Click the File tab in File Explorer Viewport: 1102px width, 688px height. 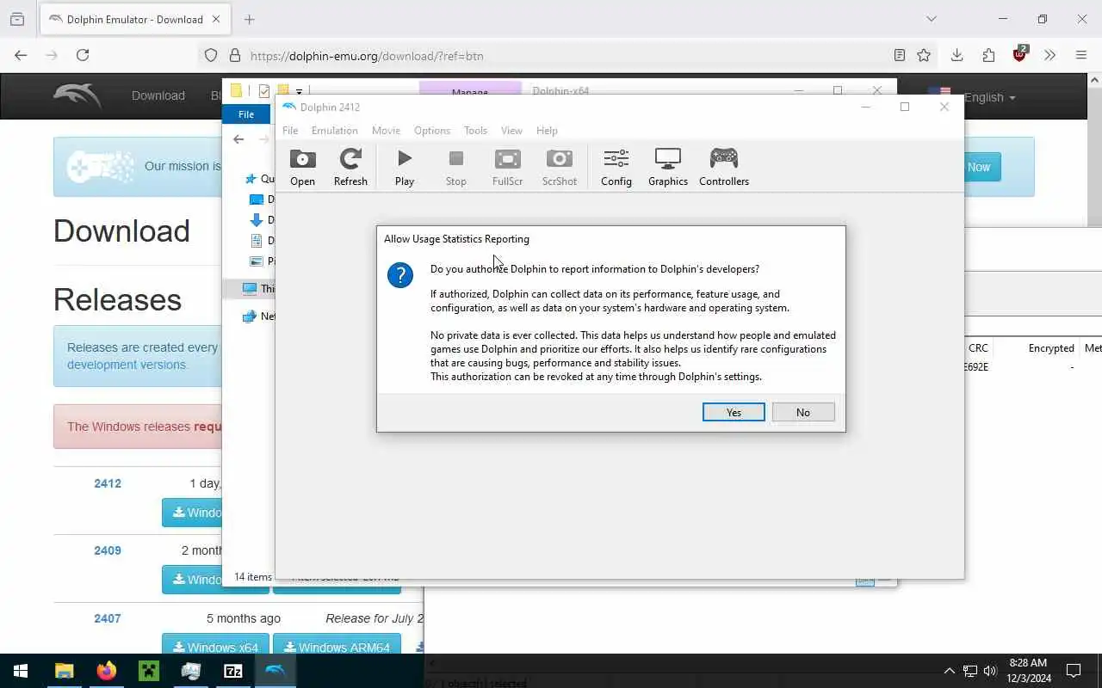246,114
